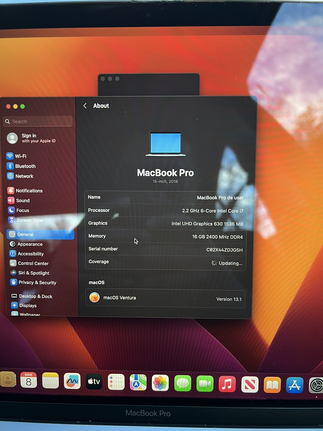Click the Coverage Updating status

point(227,263)
